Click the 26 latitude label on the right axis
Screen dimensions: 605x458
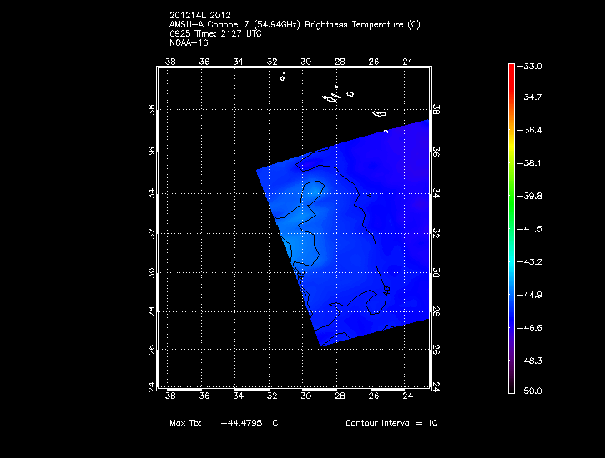click(x=436, y=350)
